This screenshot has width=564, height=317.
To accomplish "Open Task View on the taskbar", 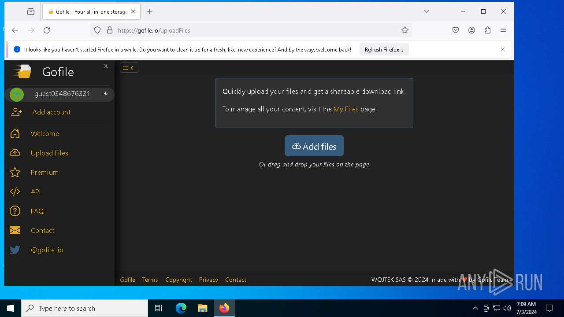I will coord(159,308).
